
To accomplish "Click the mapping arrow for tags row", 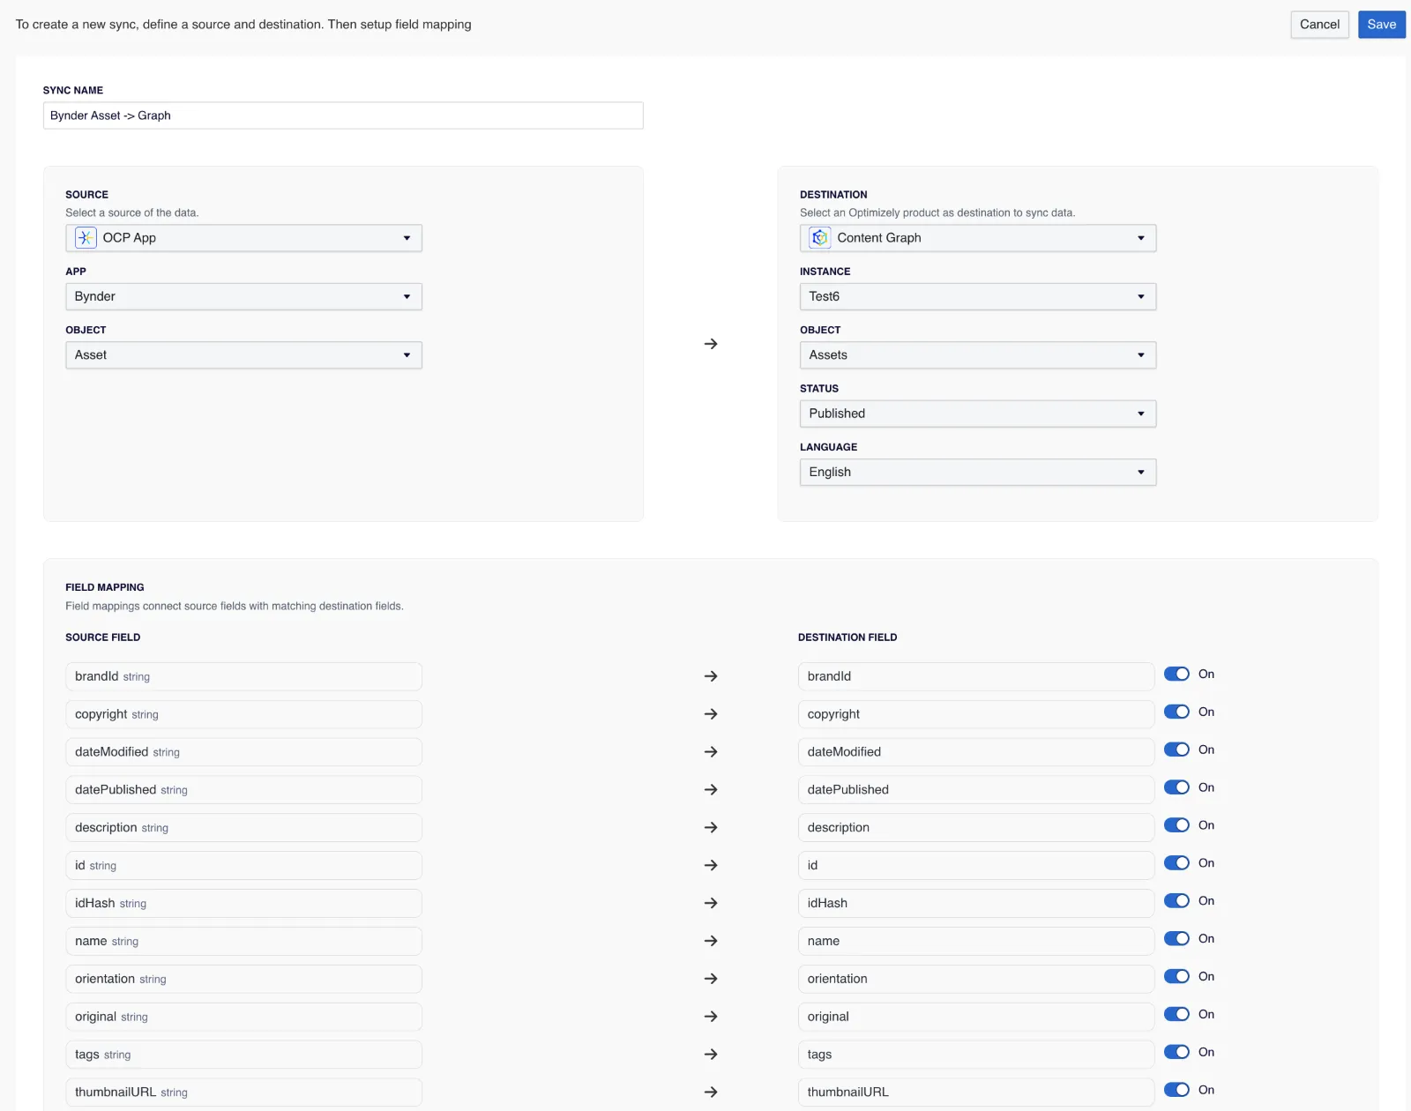I will click(x=711, y=1055).
